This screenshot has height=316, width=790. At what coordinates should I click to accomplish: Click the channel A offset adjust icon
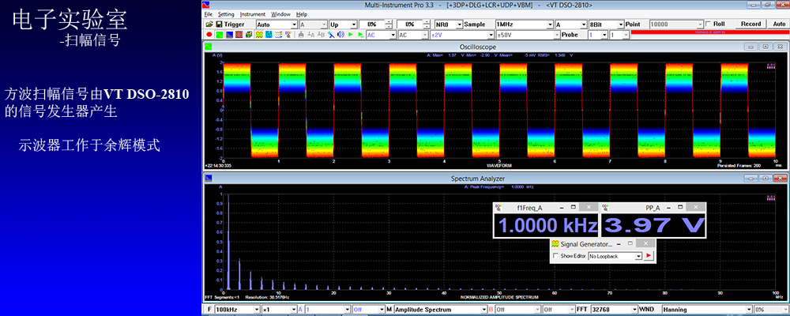pyautogui.click(x=310, y=35)
